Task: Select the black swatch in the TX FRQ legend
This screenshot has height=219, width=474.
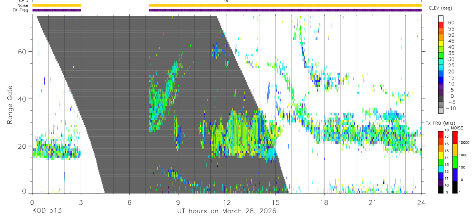Action: tap(441, 190)
